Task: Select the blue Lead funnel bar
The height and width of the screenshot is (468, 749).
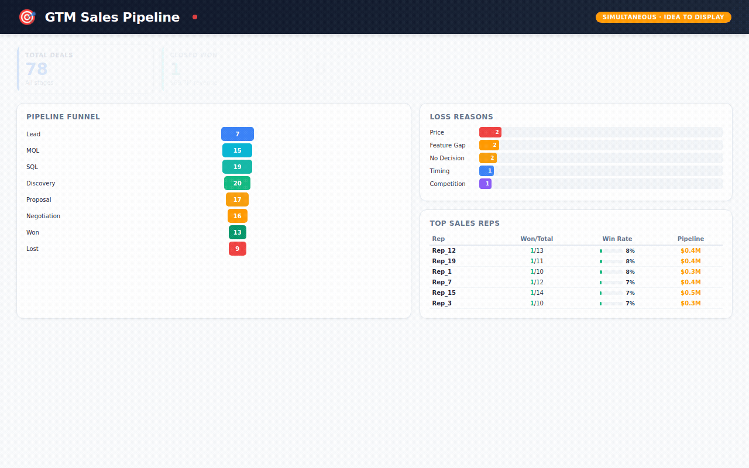Action: coord(237,134)
